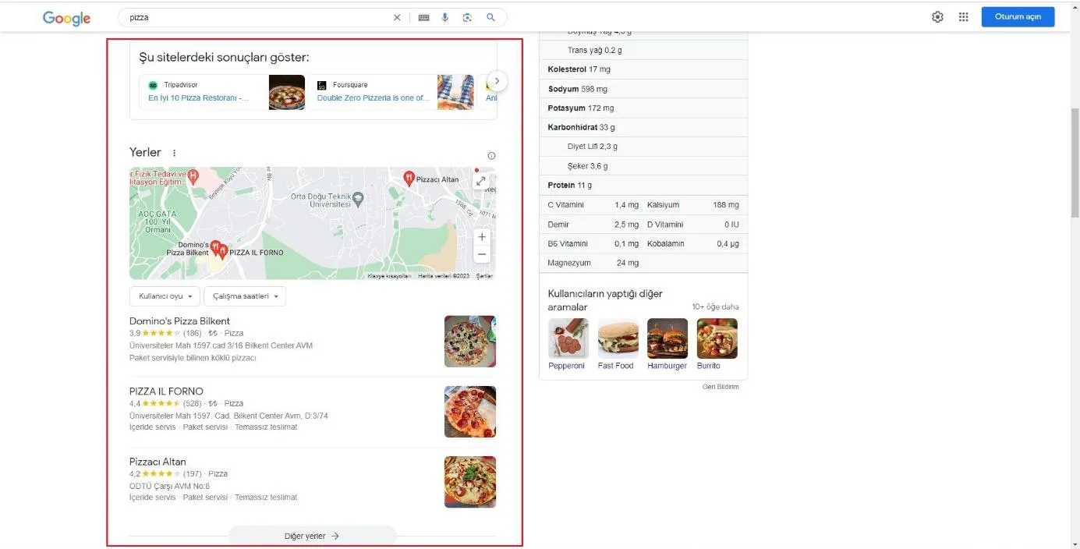View PIZZA IL FORNO photo

click(470, 412)
